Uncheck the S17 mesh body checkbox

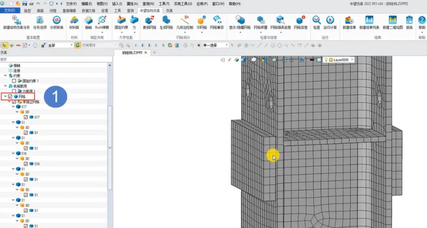(26, 117)
